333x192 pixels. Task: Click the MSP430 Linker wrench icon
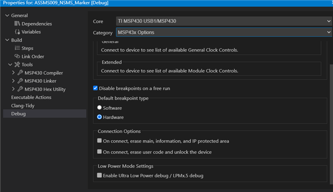(x=20, y=81)
